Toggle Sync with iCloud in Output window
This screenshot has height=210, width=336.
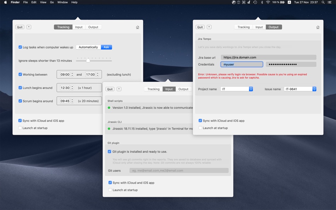(x=200, y=121)
